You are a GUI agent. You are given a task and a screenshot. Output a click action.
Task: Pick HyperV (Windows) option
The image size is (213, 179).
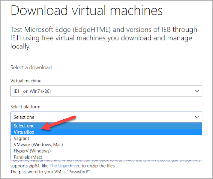pyautogui.click(x=106, y=151)
